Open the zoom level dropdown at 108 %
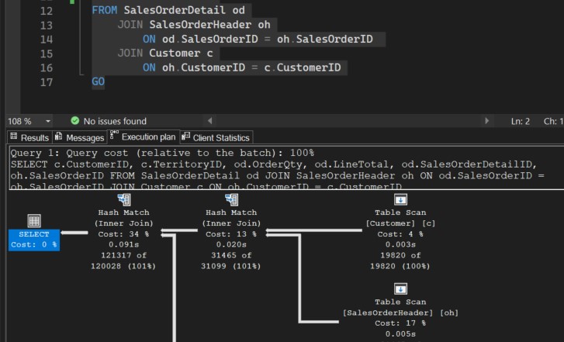The width and height of the screenshot is (564, 342). (48, 121)
